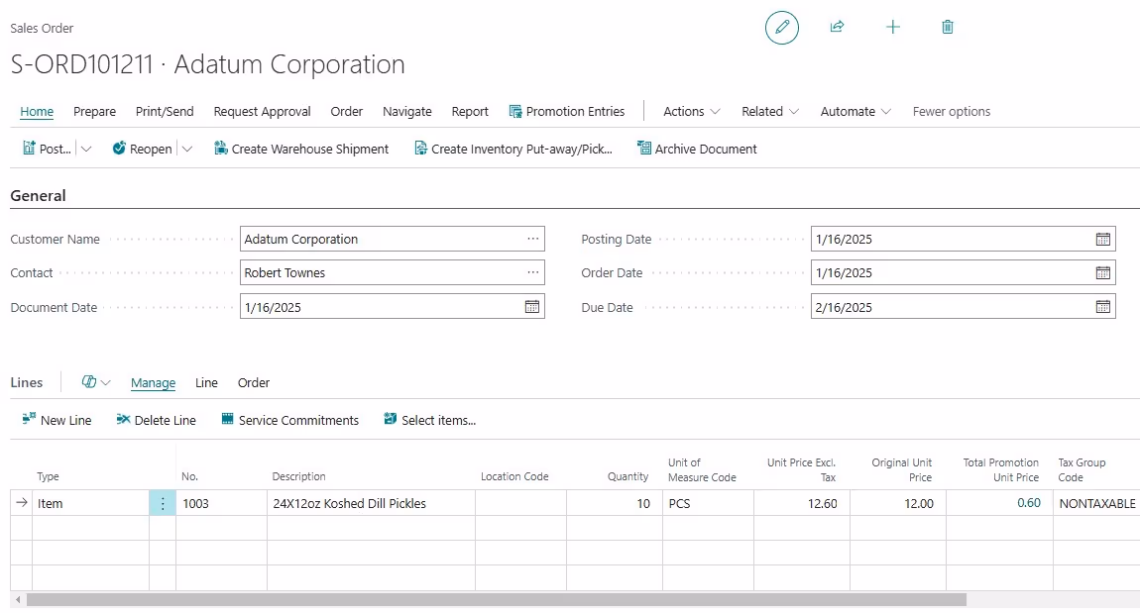Click the edit pencil icon

click(781, 28)
